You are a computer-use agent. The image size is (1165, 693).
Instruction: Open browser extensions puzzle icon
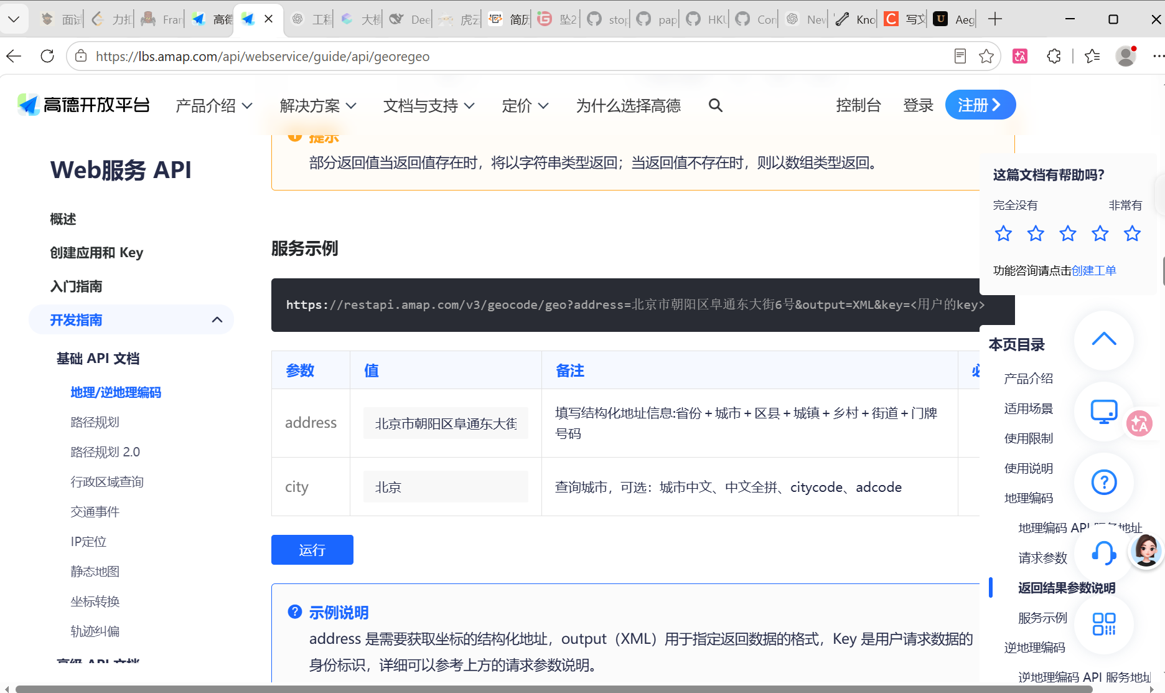(1054, 56)
